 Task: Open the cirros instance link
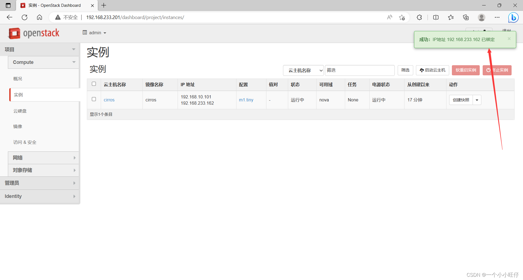pos(109,100)
